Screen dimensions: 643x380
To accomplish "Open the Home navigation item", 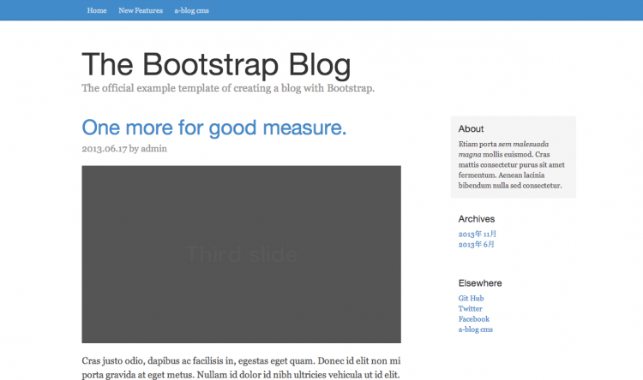I will click(x=97, y=10).
